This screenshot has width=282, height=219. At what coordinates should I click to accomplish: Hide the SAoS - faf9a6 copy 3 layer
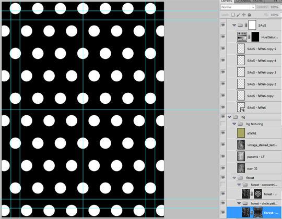223,72
